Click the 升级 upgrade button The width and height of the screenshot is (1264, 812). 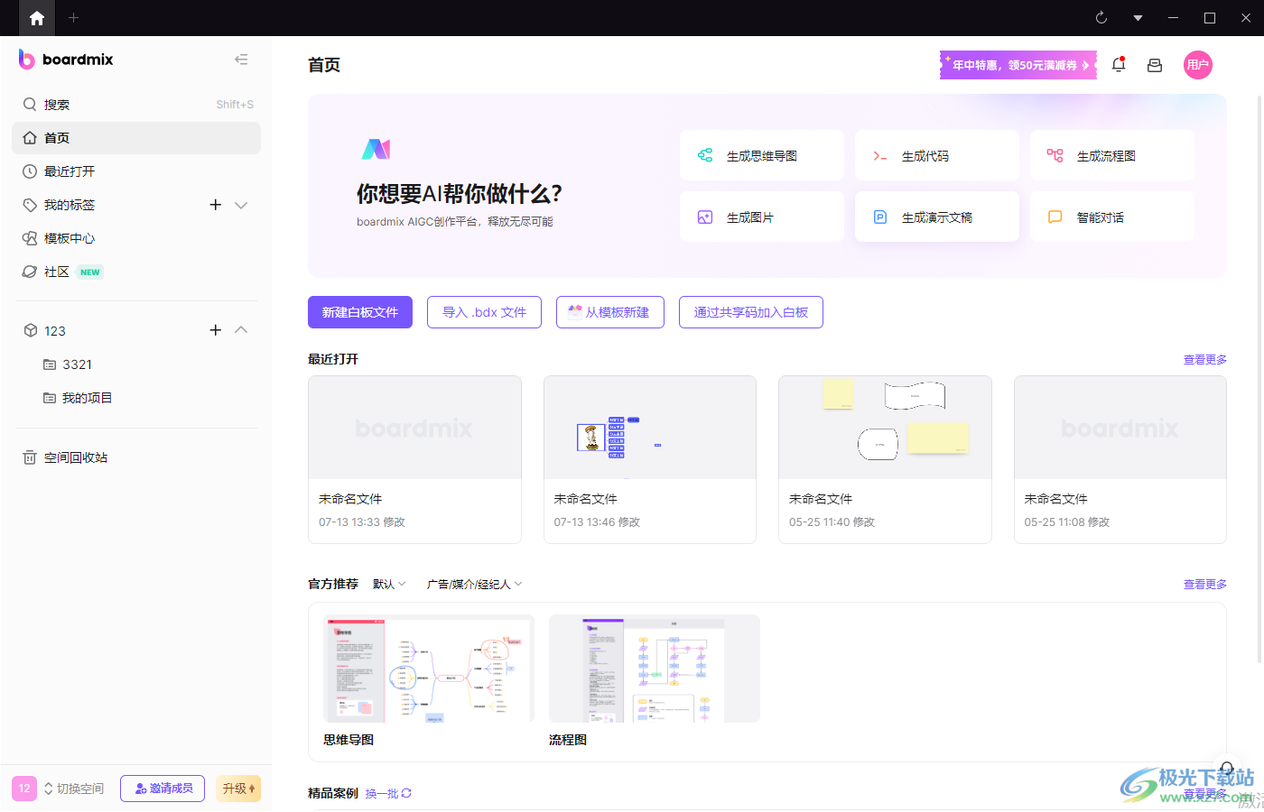[238, 789]
